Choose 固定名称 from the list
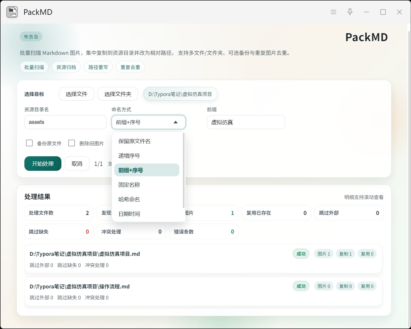 [x=129, y=185]
